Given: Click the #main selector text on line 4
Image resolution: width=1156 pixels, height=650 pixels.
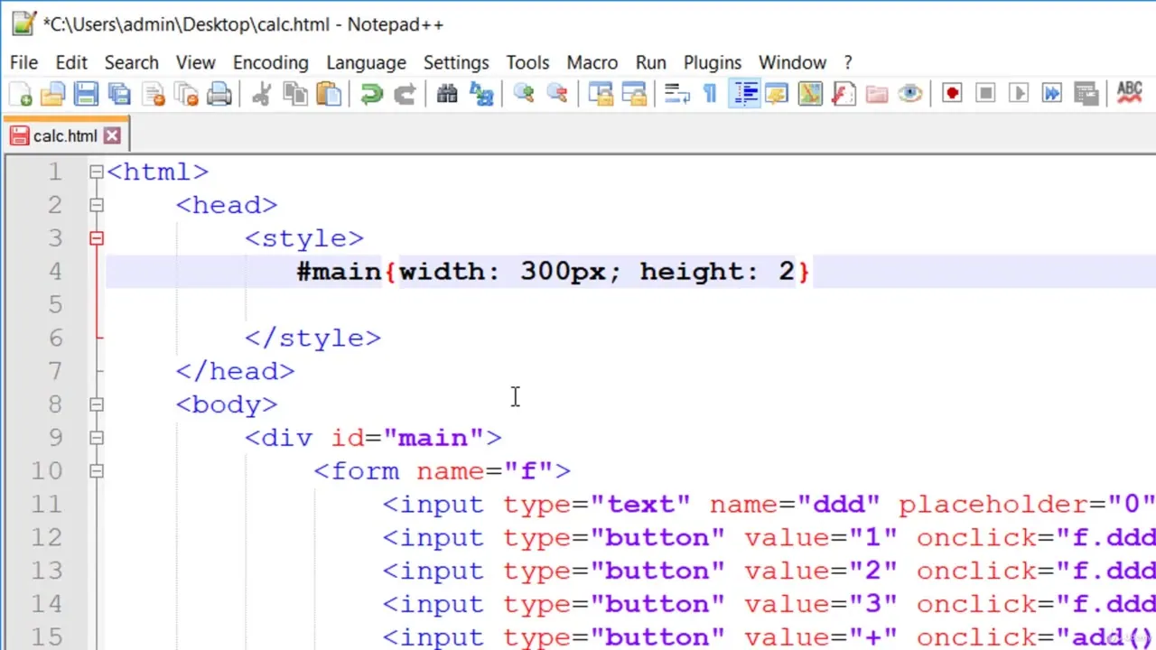Looking at the screenshot, I should pyautogui.click(x=340, y=272).
